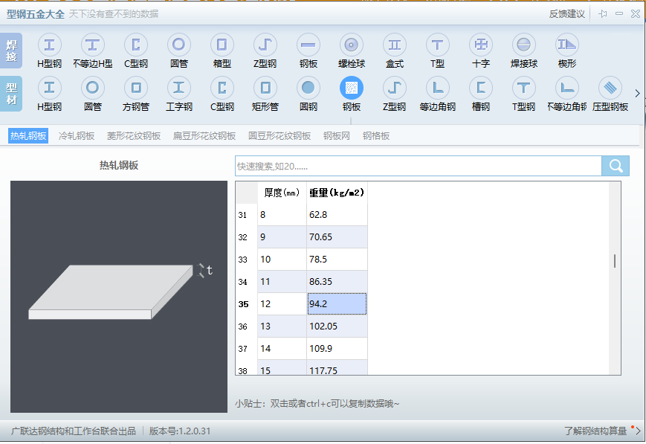Click the 重量(kg/m2) column header

click(x=337, y=193)
